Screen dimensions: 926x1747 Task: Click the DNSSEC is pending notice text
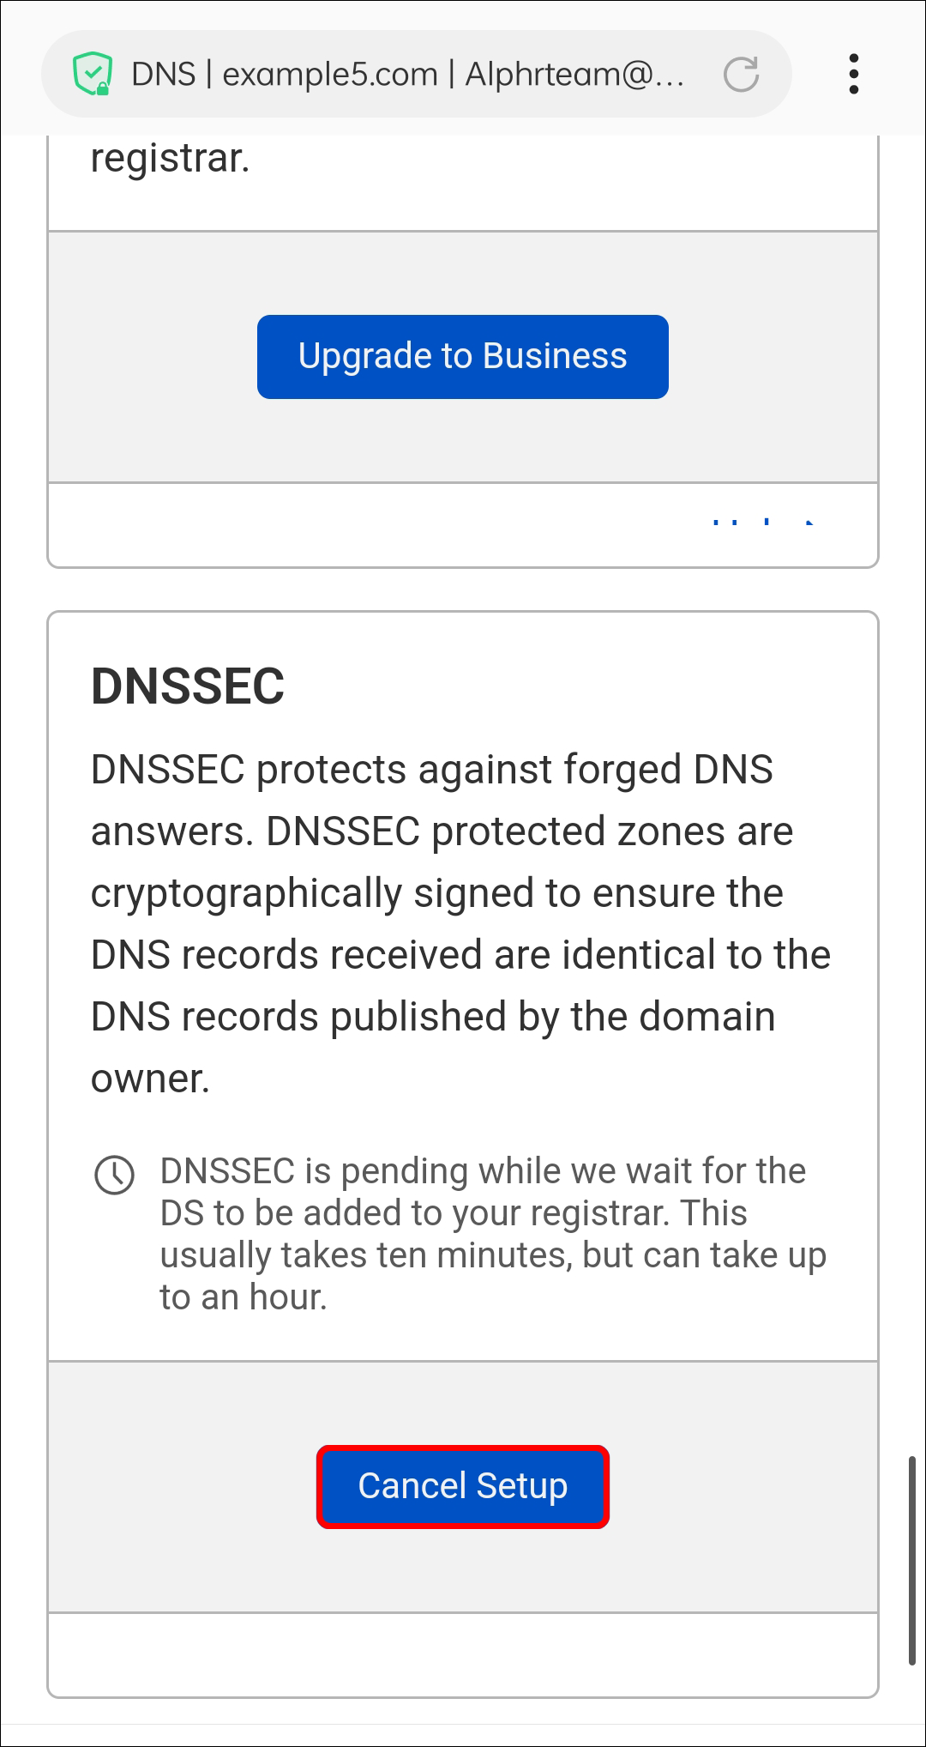[493, 1234]
